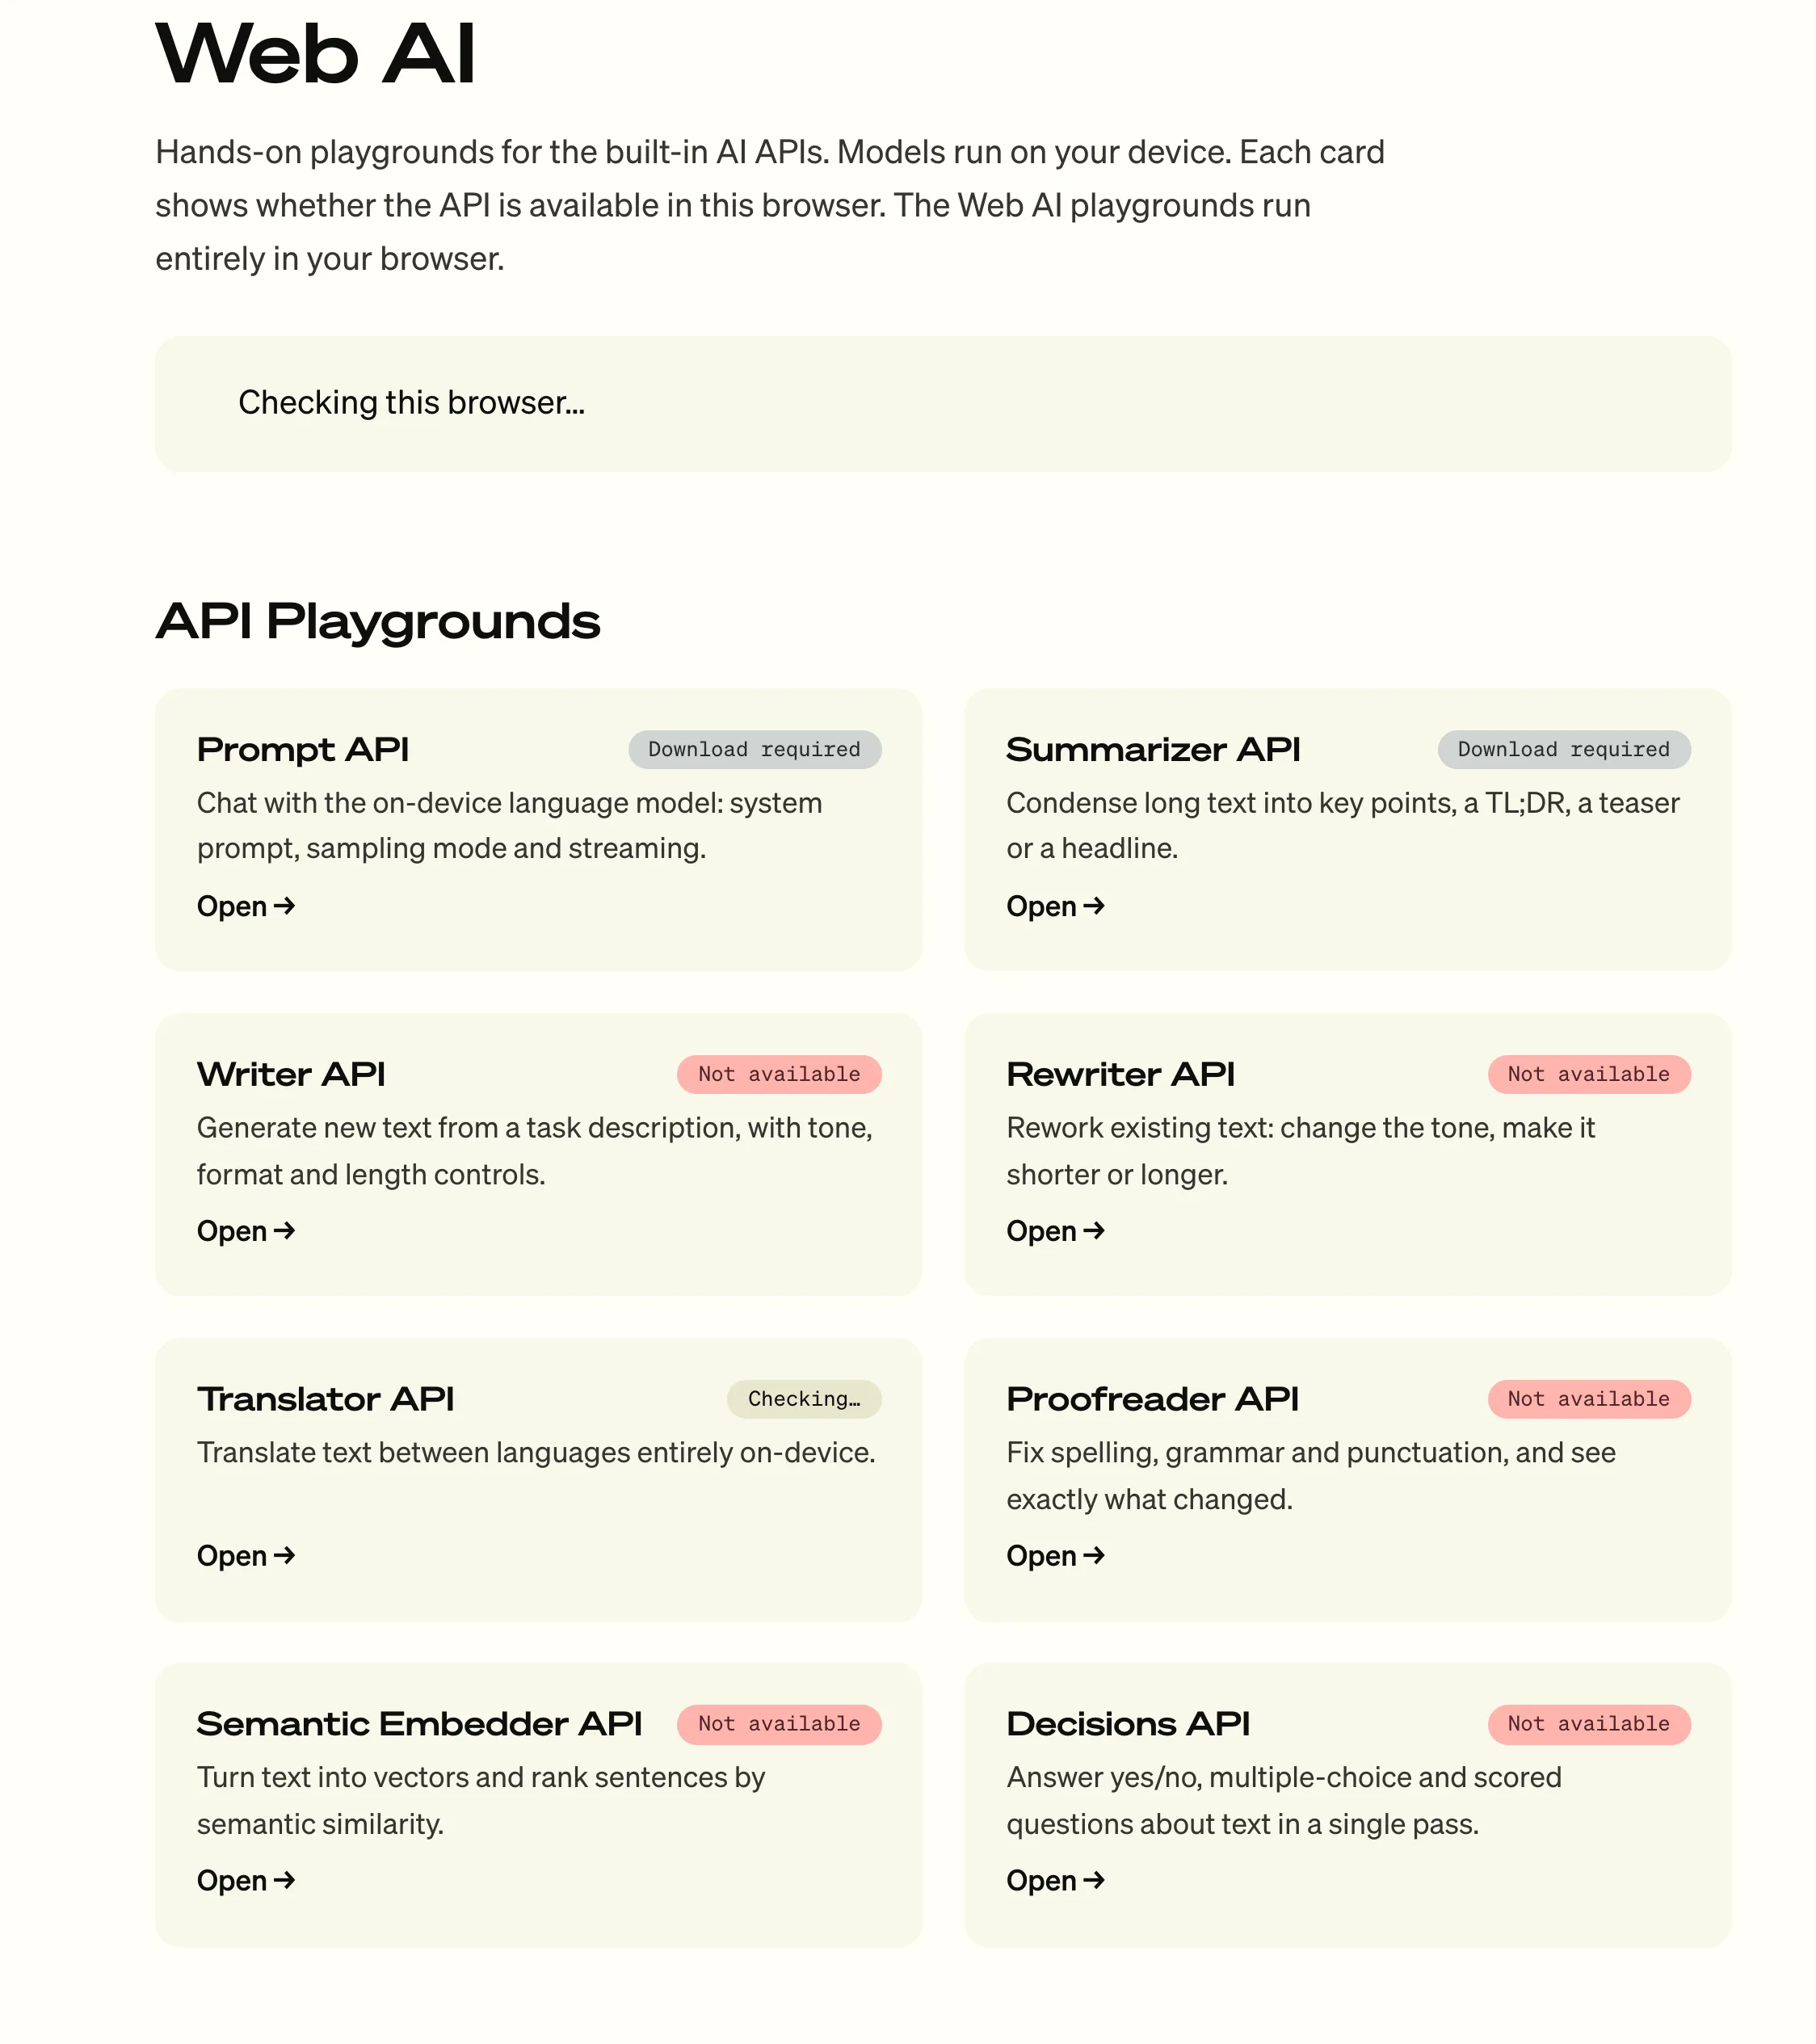Select the Translator API card heading
Viewport: 1816px width, 2044px height.
coord(325,1399)
